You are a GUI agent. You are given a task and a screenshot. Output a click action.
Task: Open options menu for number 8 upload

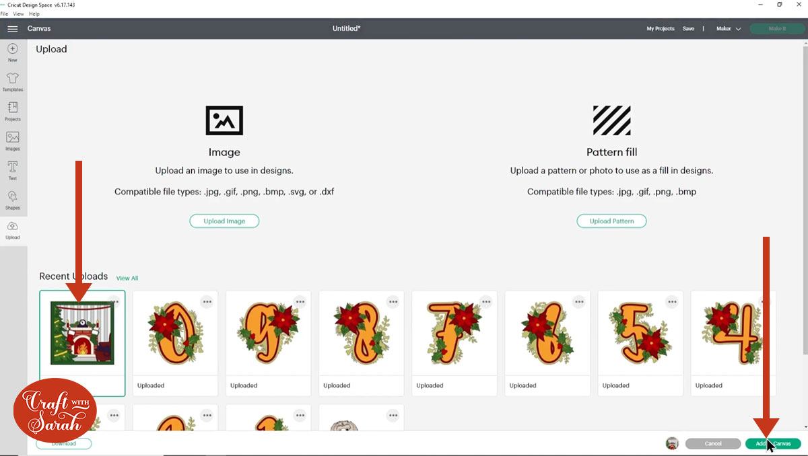[x=393, y=302]
